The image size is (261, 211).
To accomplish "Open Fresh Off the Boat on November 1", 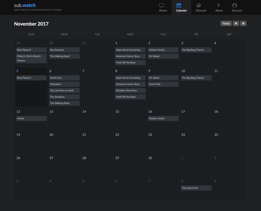I will point(130,63).
